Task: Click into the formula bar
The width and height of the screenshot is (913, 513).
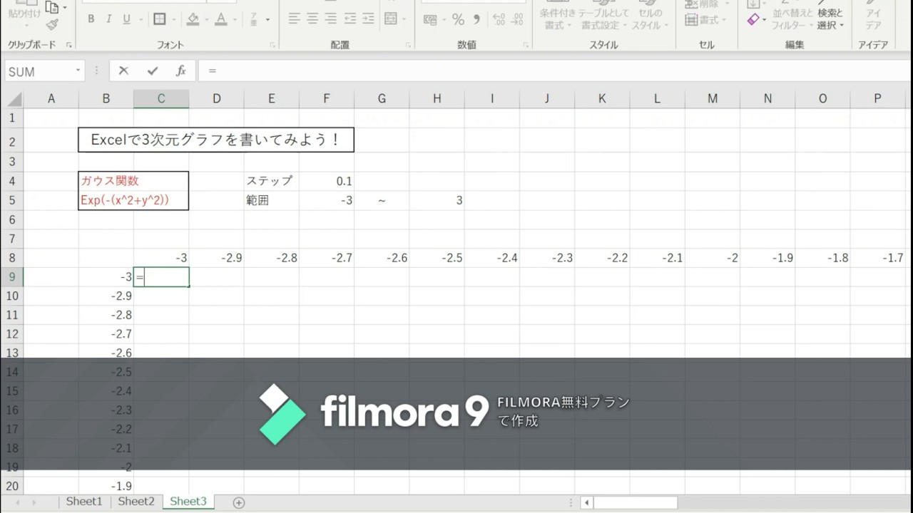Action: (556, 71)
